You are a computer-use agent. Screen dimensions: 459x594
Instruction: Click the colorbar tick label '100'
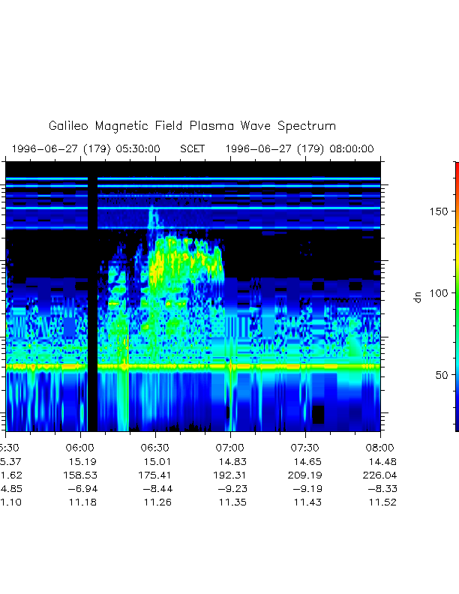[439, 293]
